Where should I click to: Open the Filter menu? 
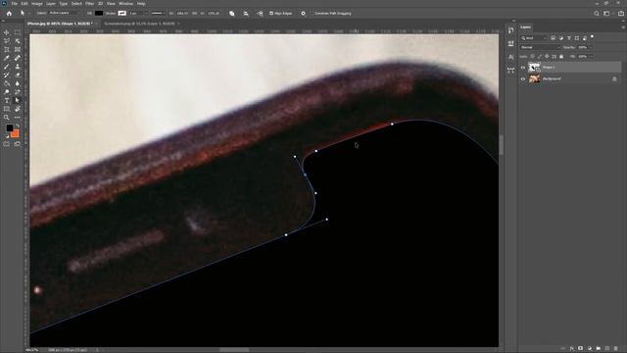click(89, 4)
